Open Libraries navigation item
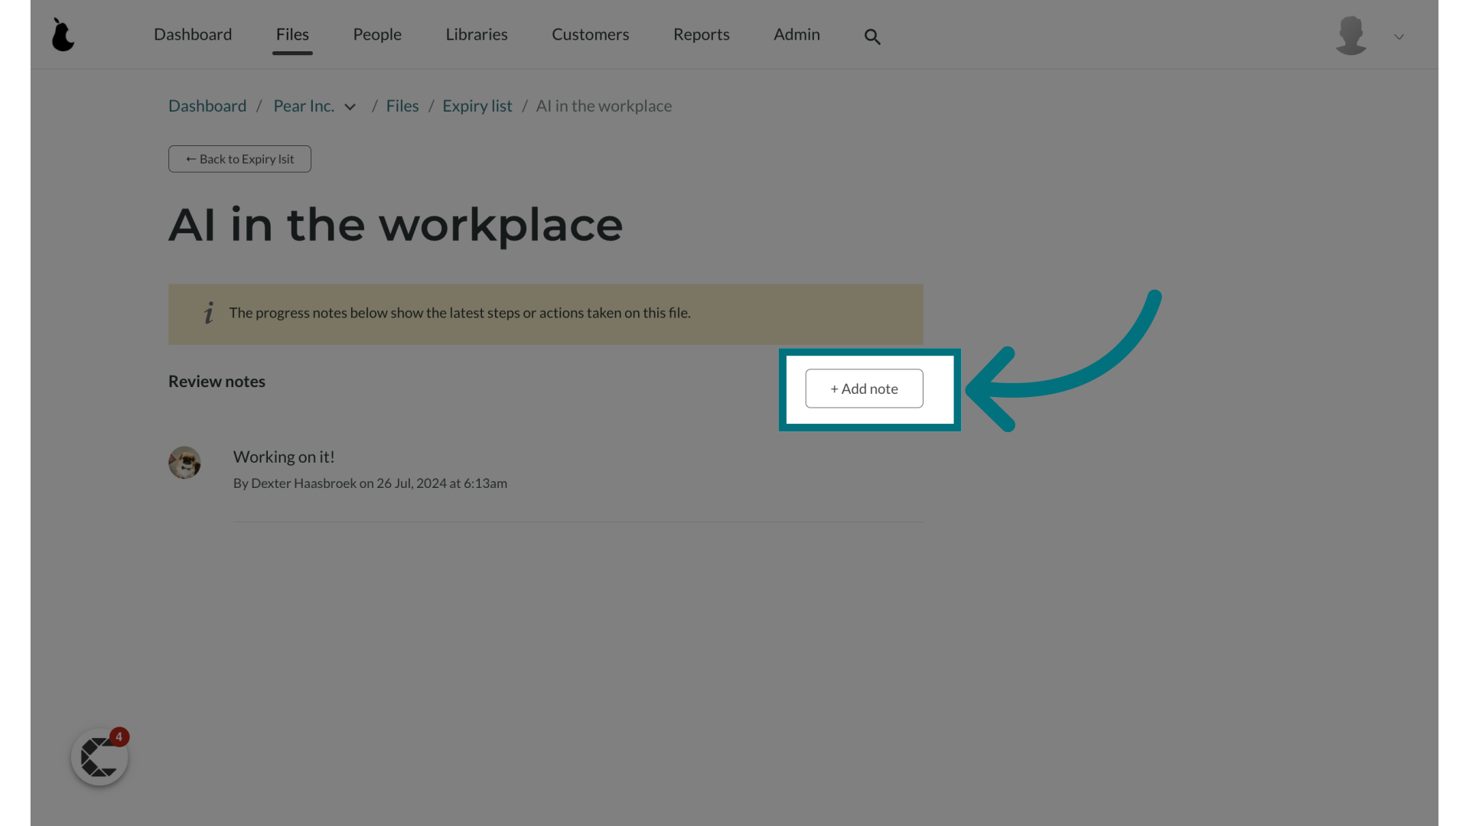Image resolution: width=1469 pixels, height=826 pixels. [476, 34]
